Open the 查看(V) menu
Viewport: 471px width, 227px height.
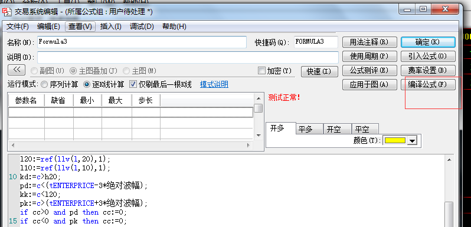point(80,27)
